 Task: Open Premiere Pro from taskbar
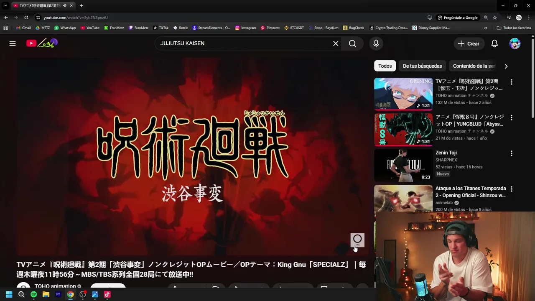58,294
